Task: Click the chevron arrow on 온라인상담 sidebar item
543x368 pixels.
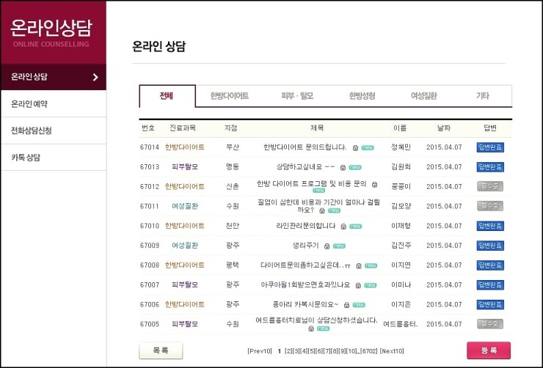Action: (95, 77)
